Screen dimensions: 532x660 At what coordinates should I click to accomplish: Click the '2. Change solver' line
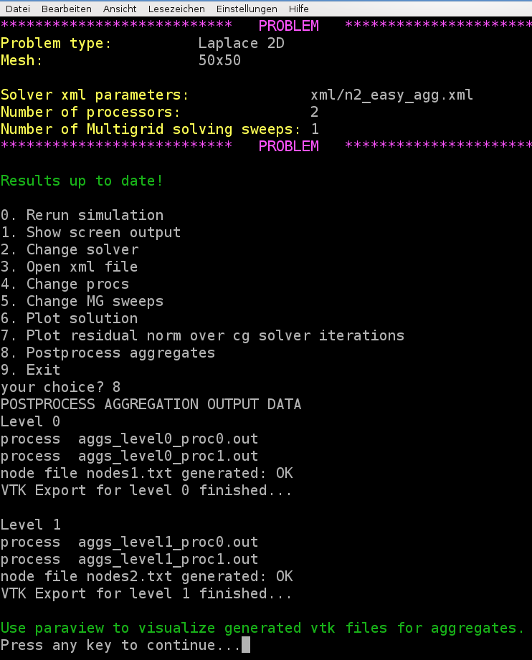tap(70, 249)
